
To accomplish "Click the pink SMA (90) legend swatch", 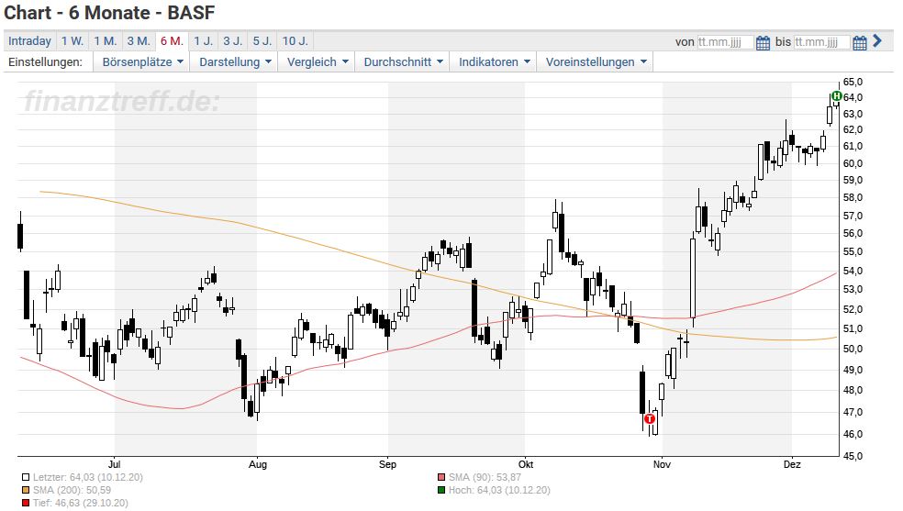I will pos(441,478).
